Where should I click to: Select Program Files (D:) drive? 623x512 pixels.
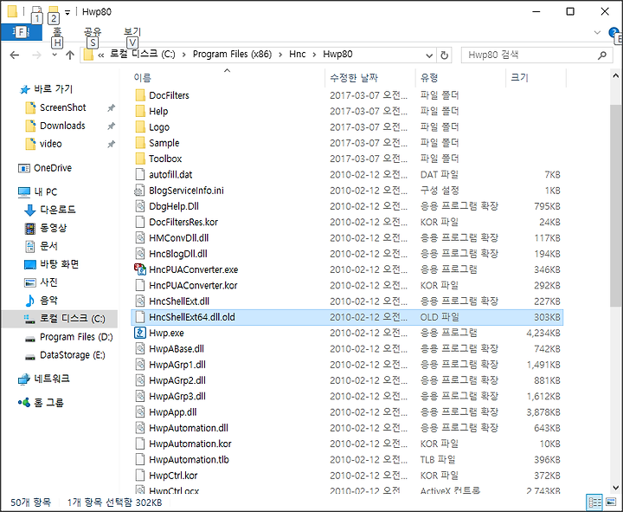tap(76, 337)
